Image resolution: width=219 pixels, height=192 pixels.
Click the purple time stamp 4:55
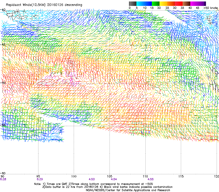(x=151, y=179)
